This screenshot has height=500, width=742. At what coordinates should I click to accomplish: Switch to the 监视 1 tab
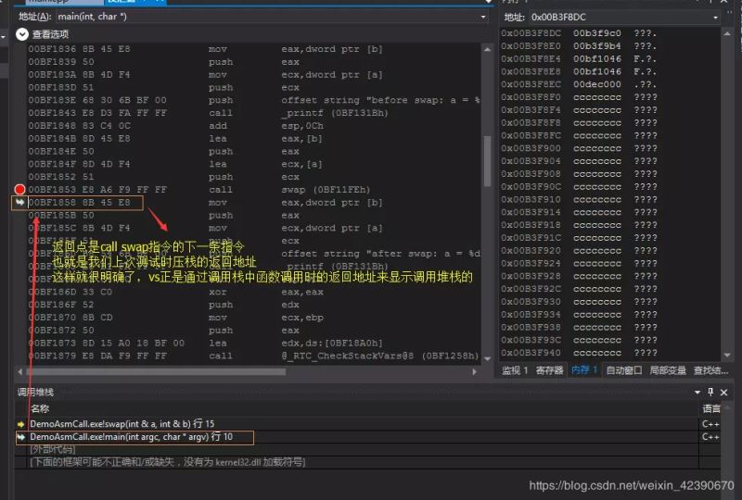(515, 370)
